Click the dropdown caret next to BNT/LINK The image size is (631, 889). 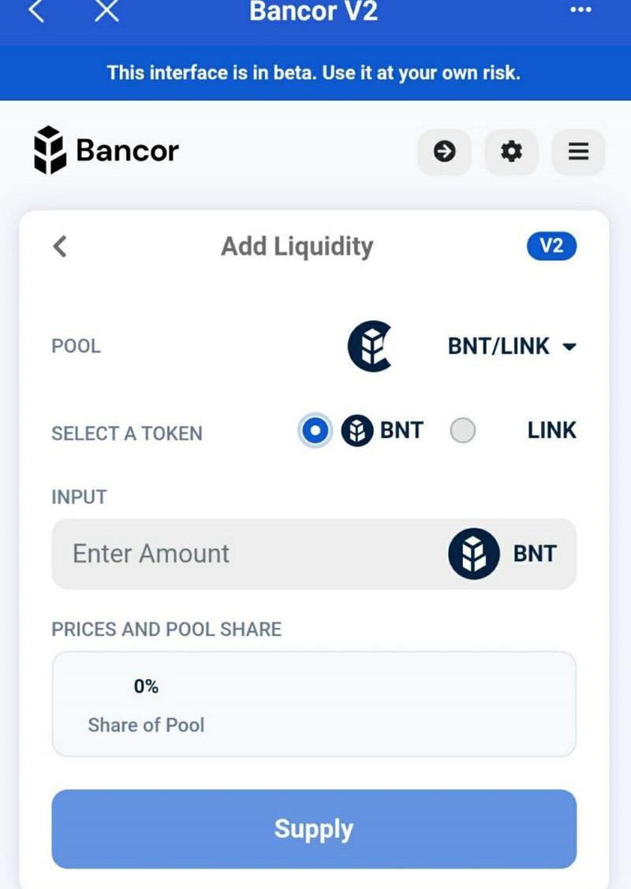(x=569, y=347)
